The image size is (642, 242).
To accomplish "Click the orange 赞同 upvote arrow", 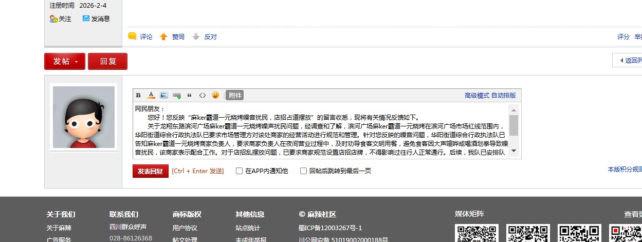I will point(163,37).
